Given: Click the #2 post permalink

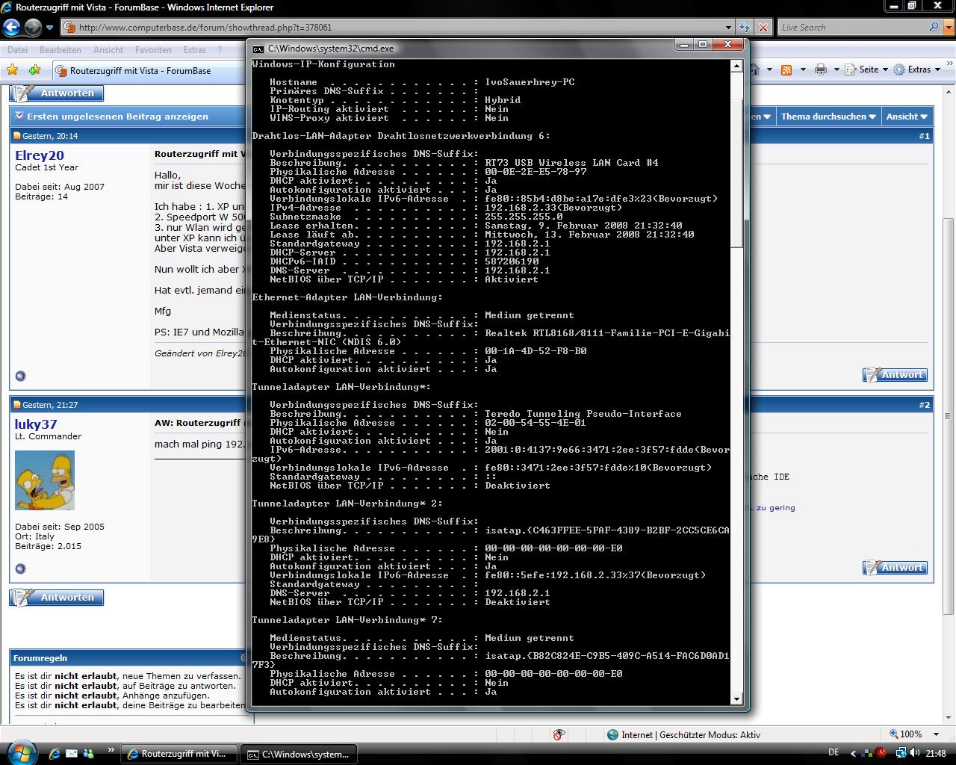Looking at the screenshot, I should coord(924,405).
